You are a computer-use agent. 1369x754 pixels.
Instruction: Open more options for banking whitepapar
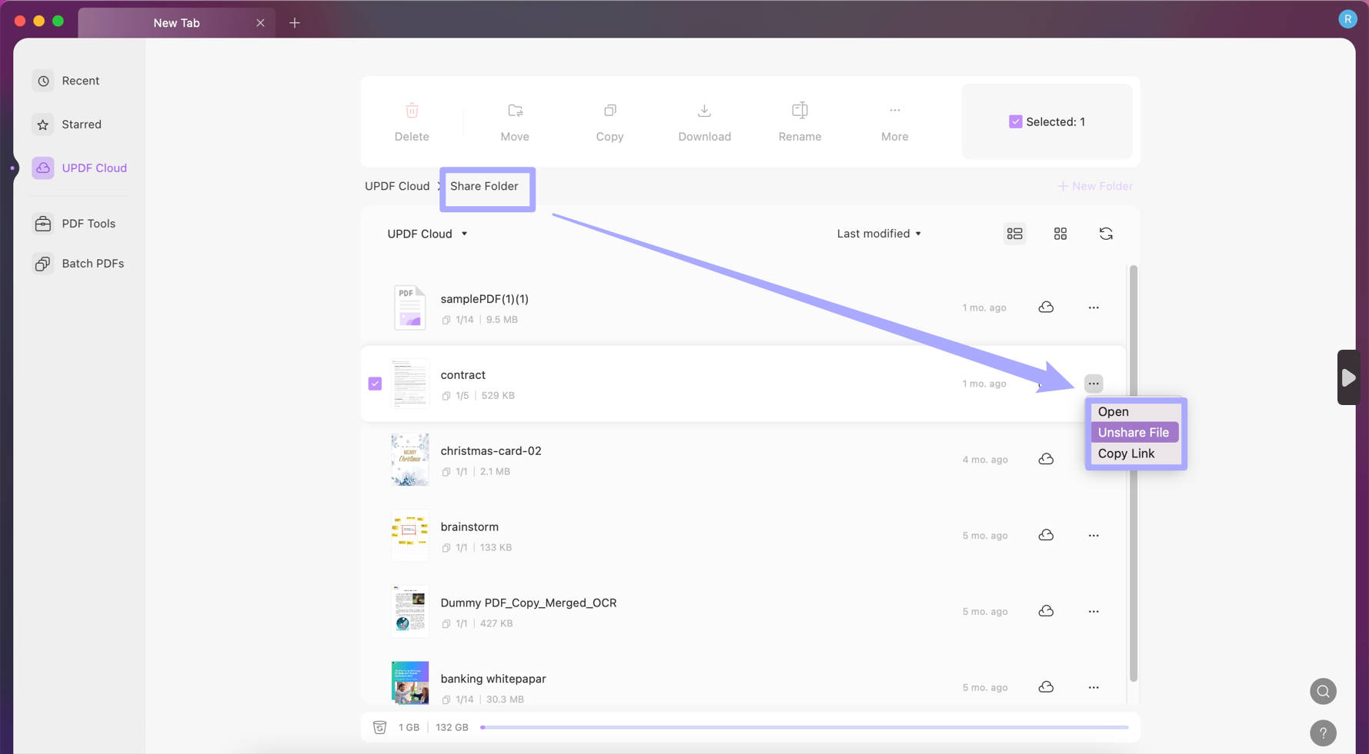click(1094, 687)
